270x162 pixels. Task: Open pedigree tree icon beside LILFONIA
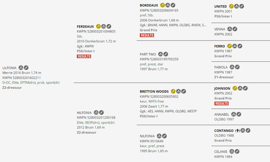pyautogui.click(x=21, y=68)
